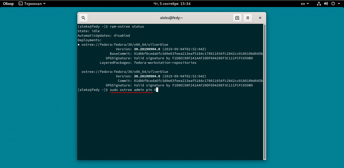
Task: Mute system audio via the speaker icon
Action: pos(326,4)
